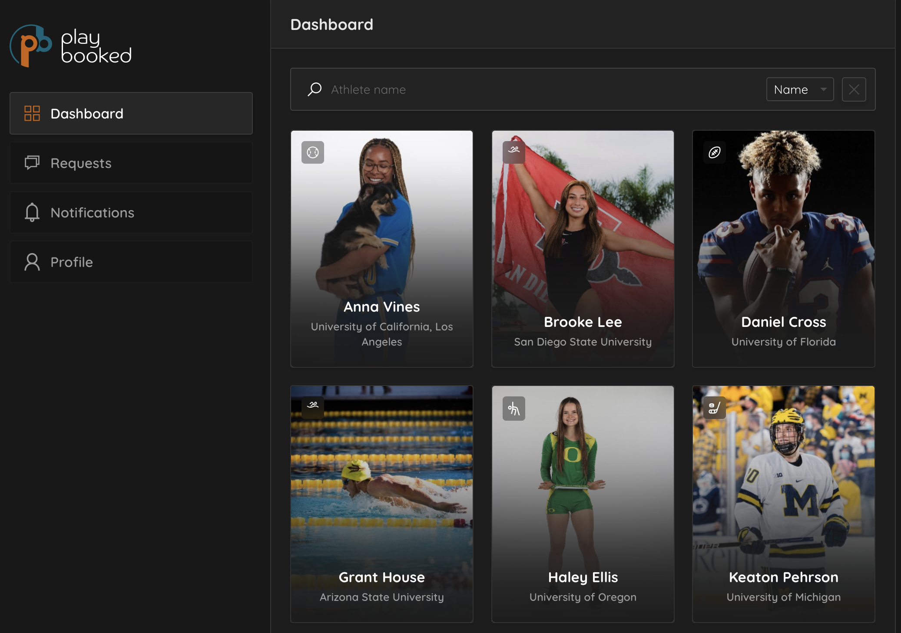This screenshot has height=633, width=901.
Task: Click Arizona State University text
Action: point(381,597)
